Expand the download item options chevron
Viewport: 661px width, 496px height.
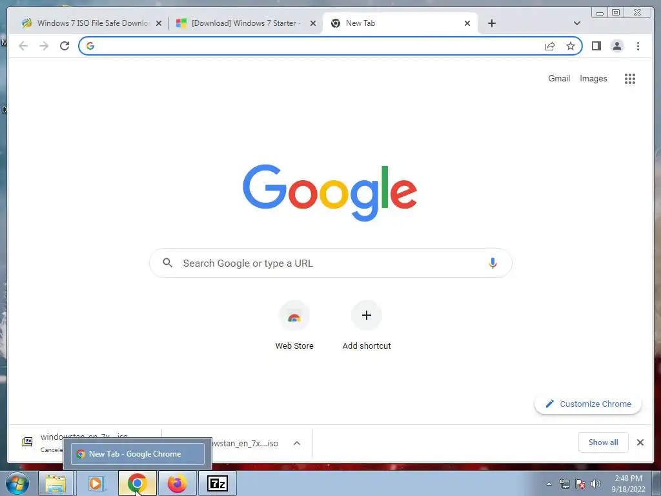(x=297, y=443)
